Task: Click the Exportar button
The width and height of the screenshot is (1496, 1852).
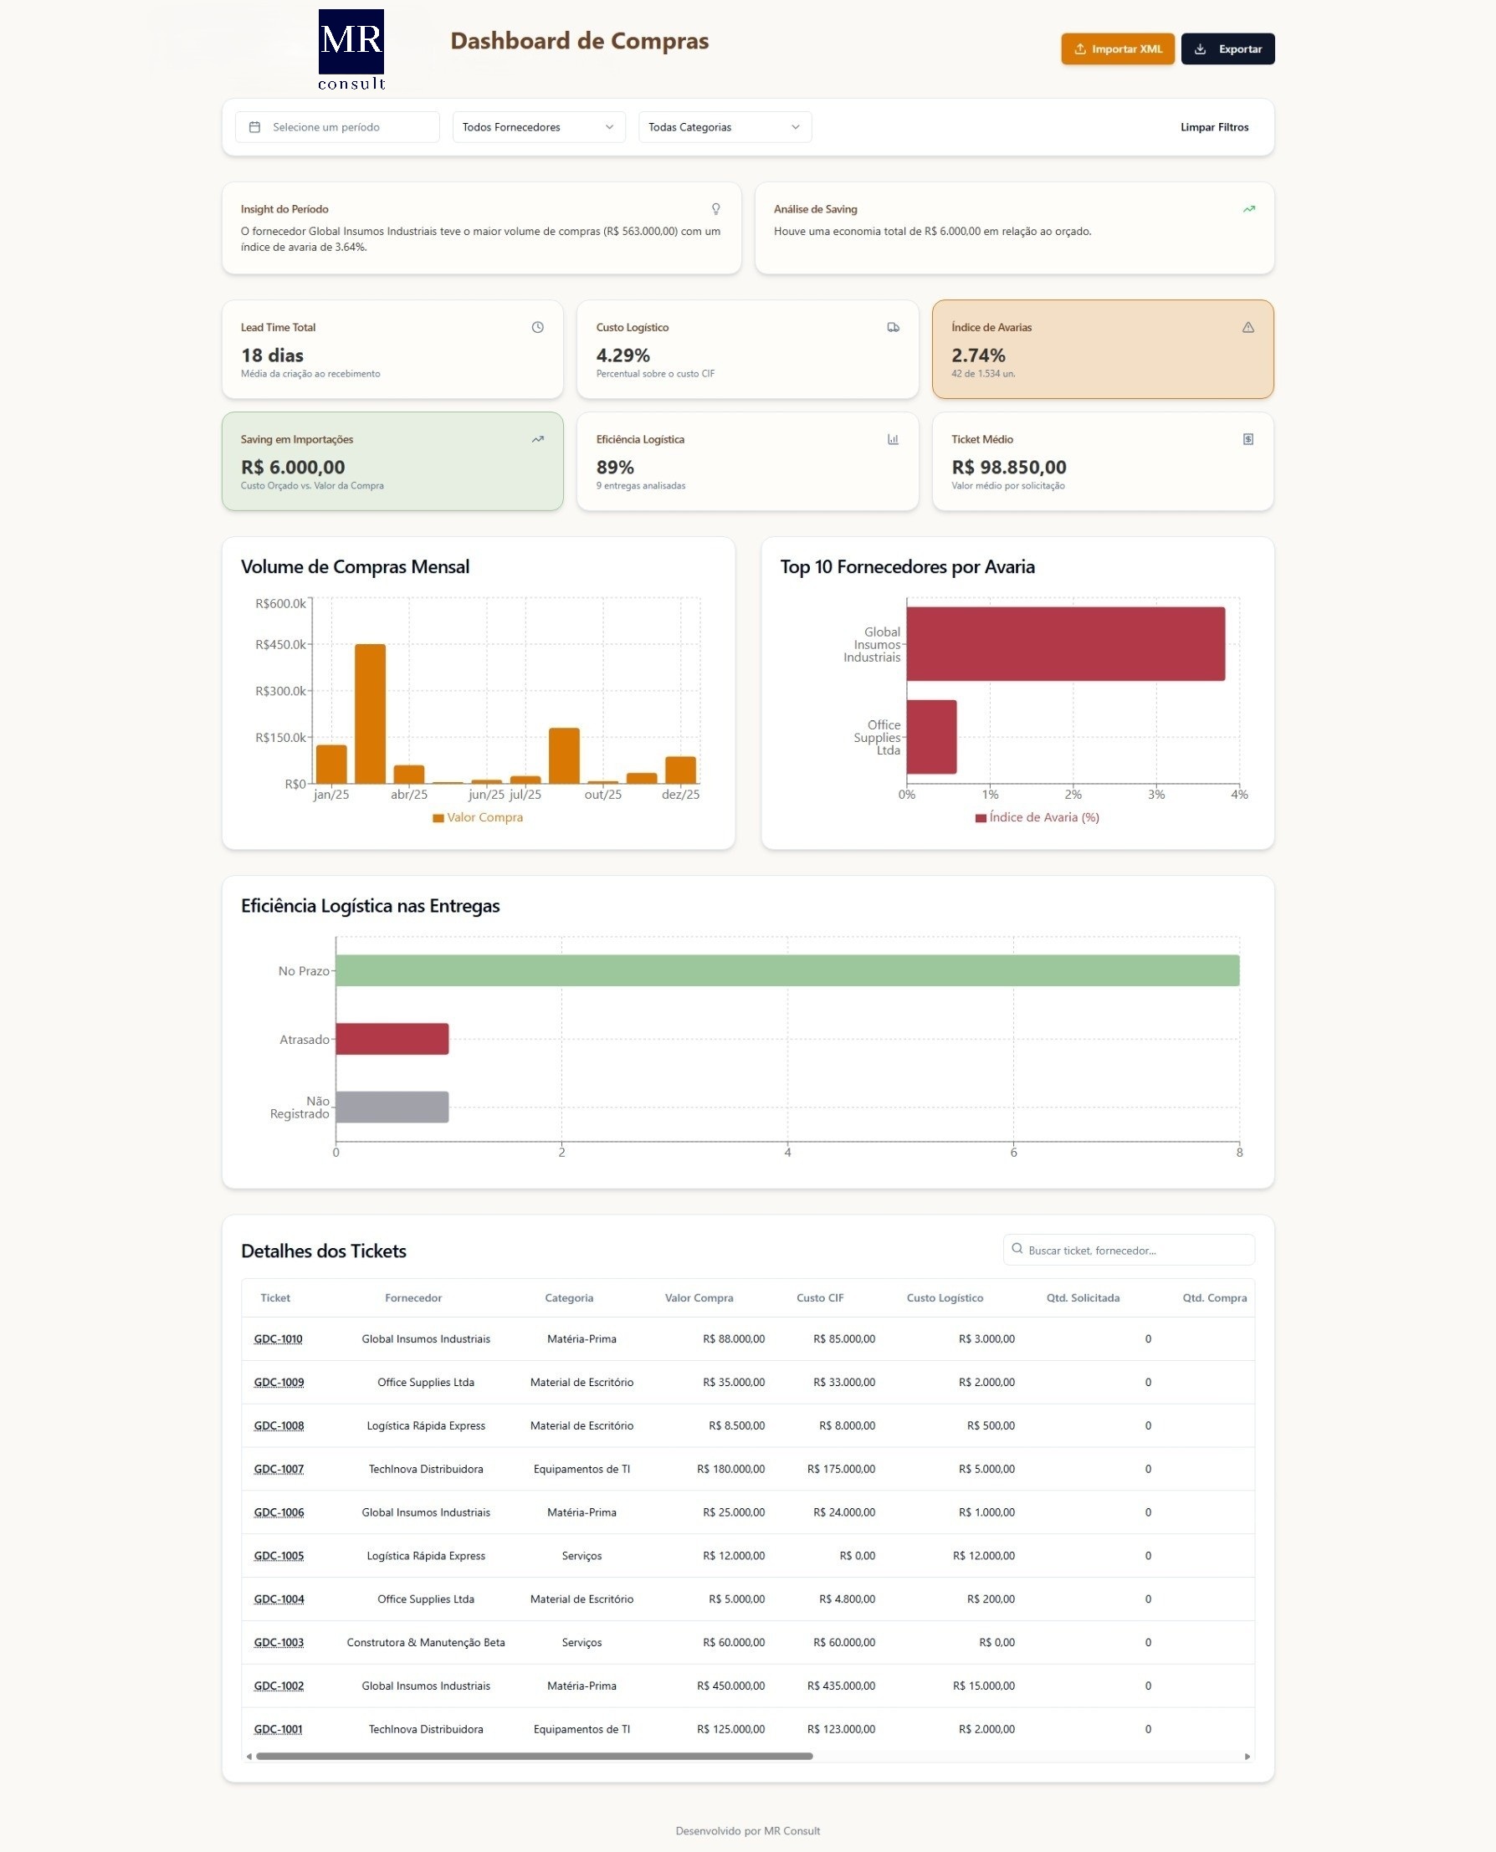Action: (1227, 49)
